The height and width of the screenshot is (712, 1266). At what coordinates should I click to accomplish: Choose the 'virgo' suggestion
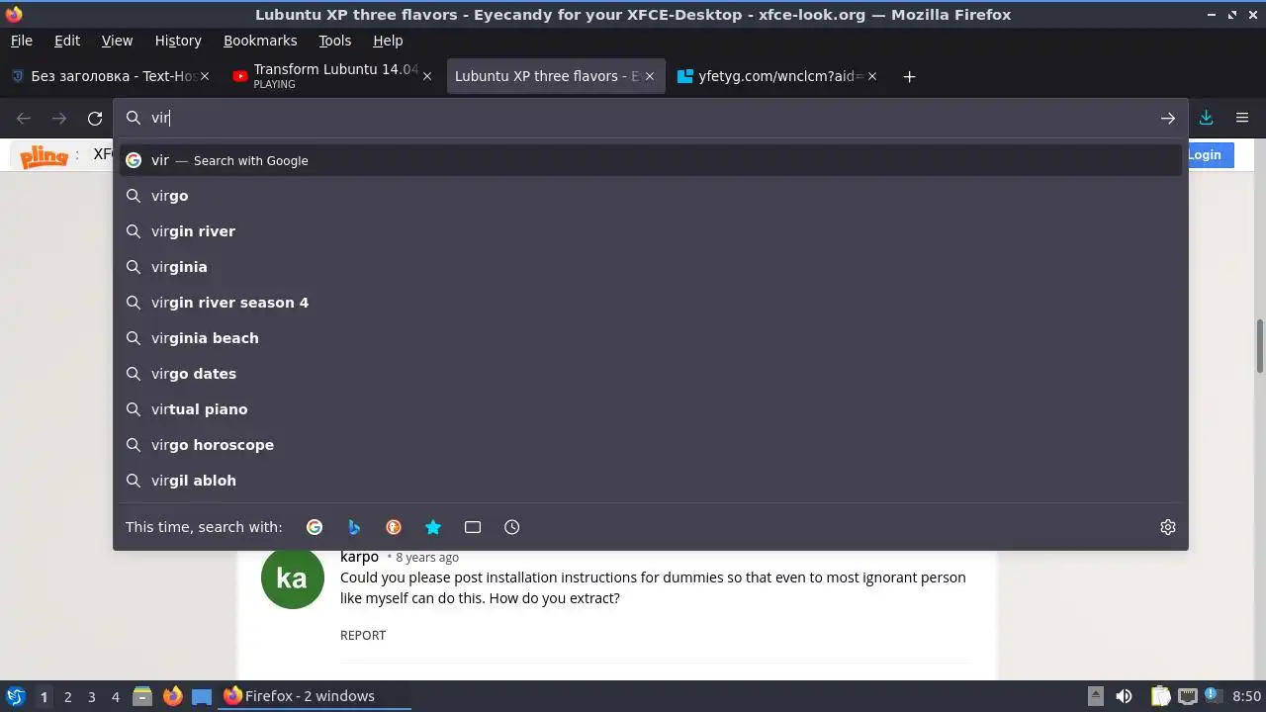pyautogui.click(x=651, y=196)
